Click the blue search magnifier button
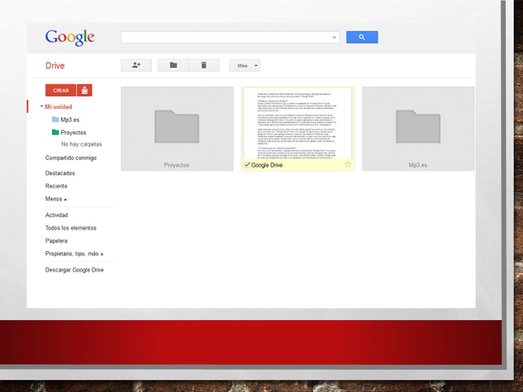523x392 pixels. click(x=362, y=37)
